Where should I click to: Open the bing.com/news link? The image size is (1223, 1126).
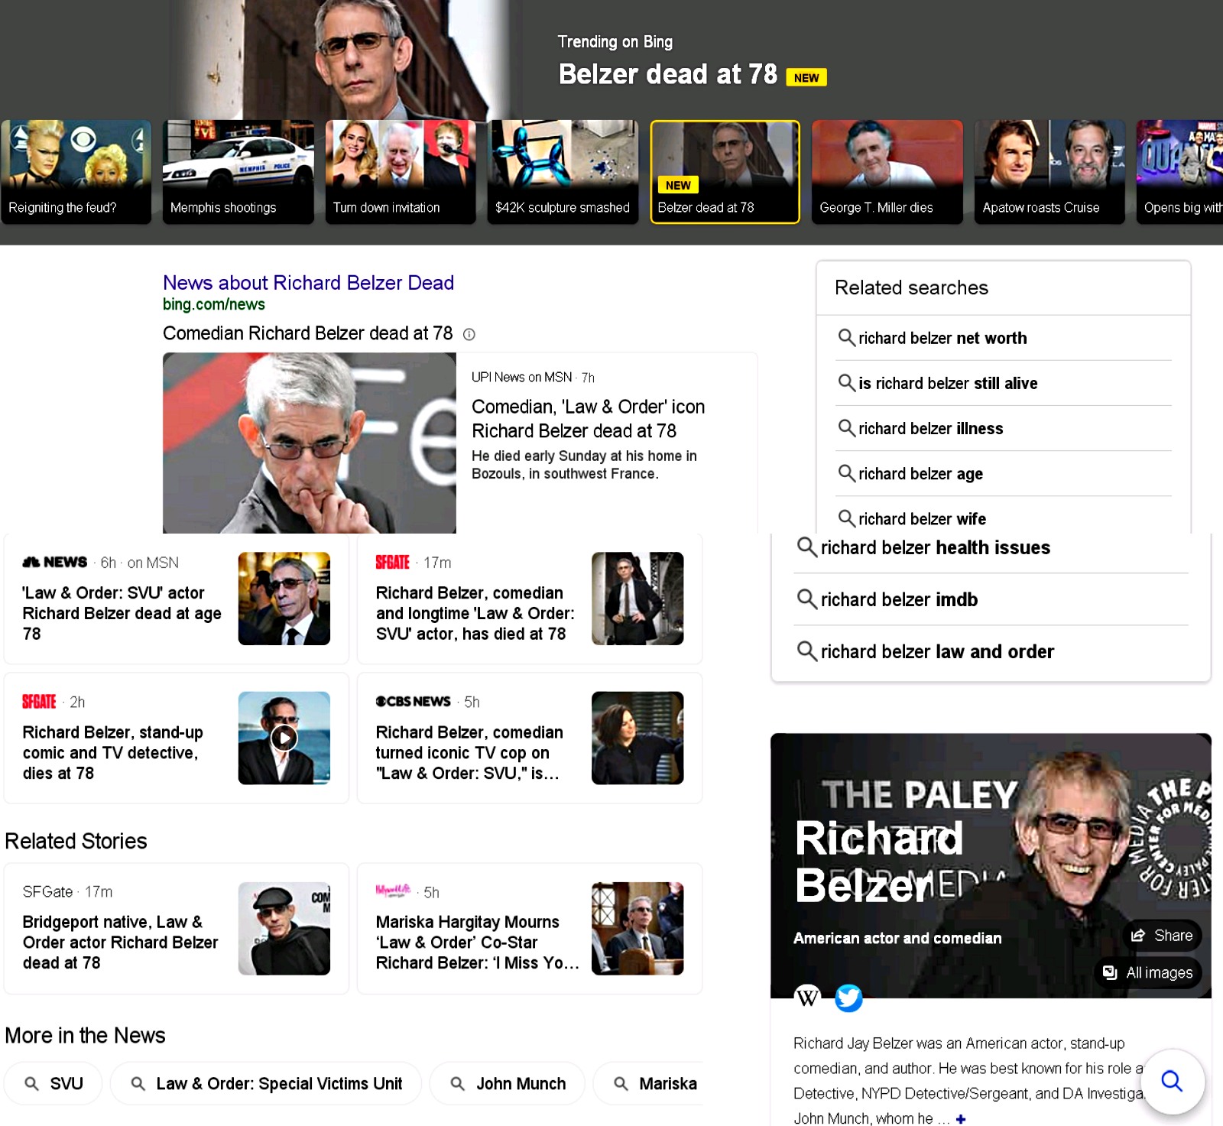click(x=214, y=304)
